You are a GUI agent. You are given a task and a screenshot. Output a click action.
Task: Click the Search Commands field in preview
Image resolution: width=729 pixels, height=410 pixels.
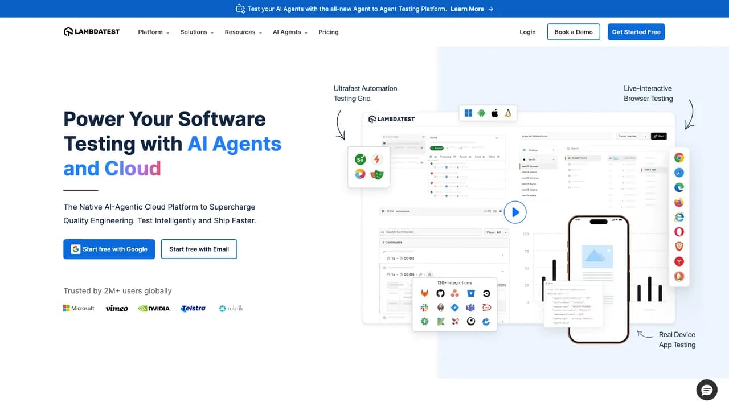coord(431,232)
